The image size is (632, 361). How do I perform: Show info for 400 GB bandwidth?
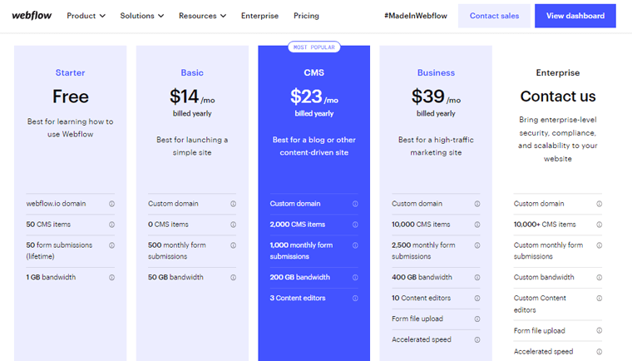[477, 278]
